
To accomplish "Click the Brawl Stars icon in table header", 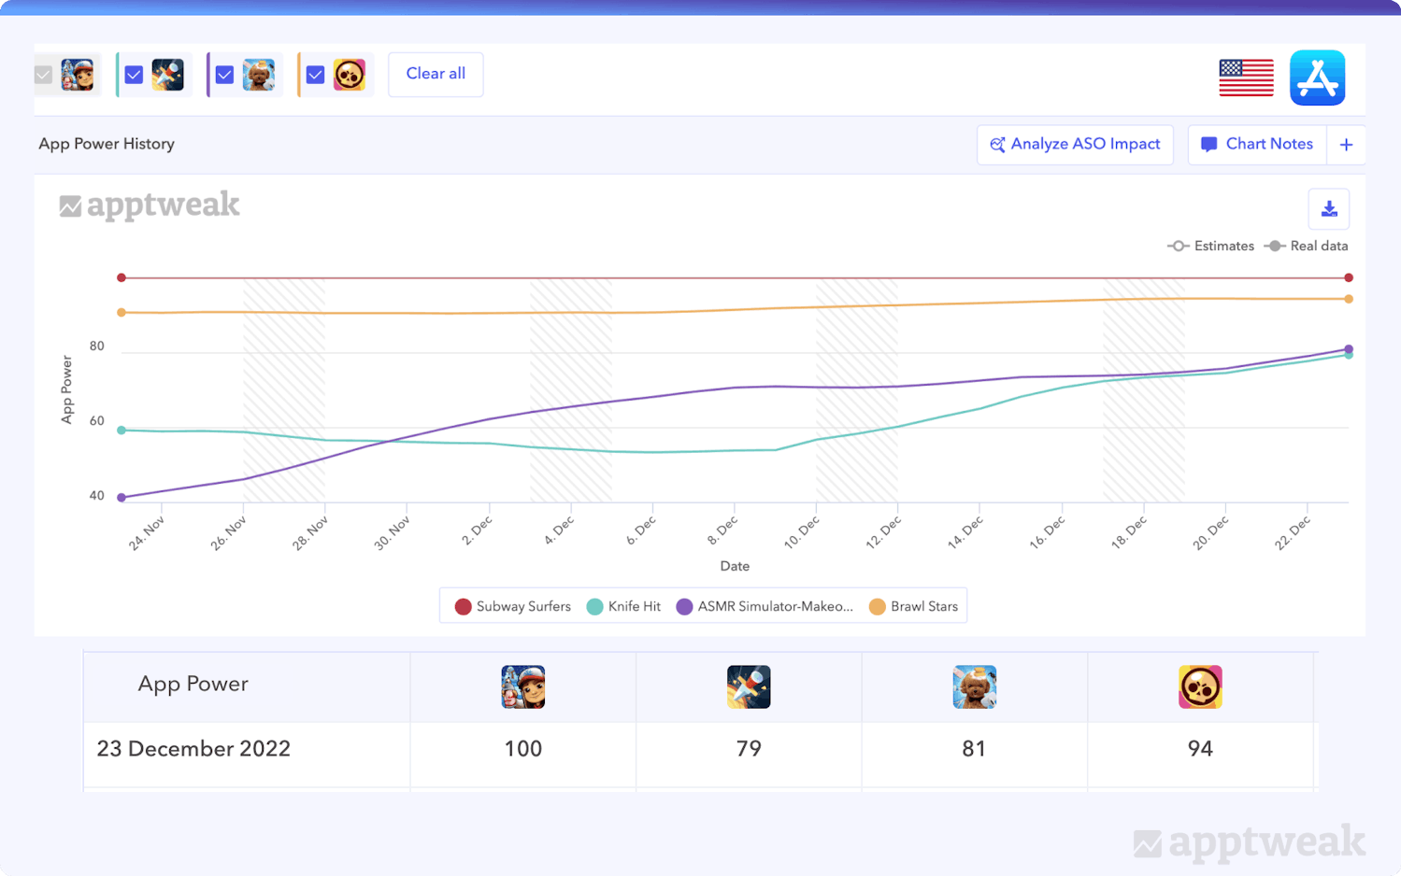I will tap(1200, 687).
